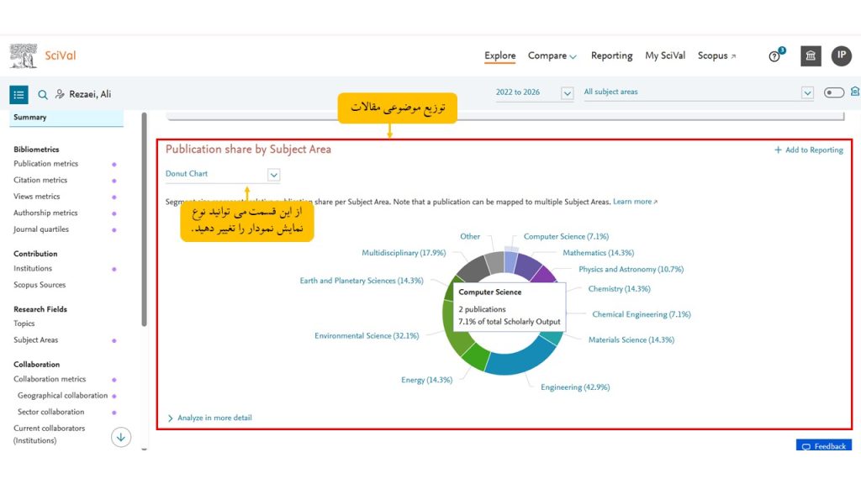Click the scroll-down arrow circle in sidebar
Image resolution: width=861 pixels, height=484 pixels.
[x=121, y=437]
